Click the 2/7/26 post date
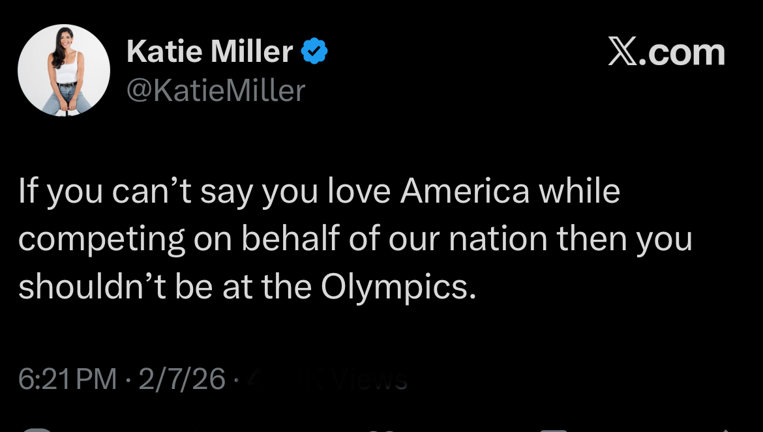The width and height of the screenshot is (763, 432). (x=182, y=379)
